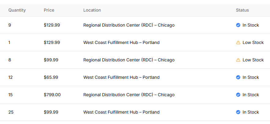Click the blue checkmark icon in quantity 9 row
The width and height of the screenshot is (270, 124).
tap(238, 25)
